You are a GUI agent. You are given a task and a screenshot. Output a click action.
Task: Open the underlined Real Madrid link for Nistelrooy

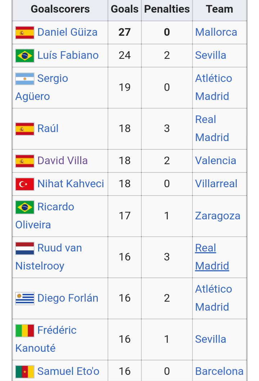tap(212, 257)
